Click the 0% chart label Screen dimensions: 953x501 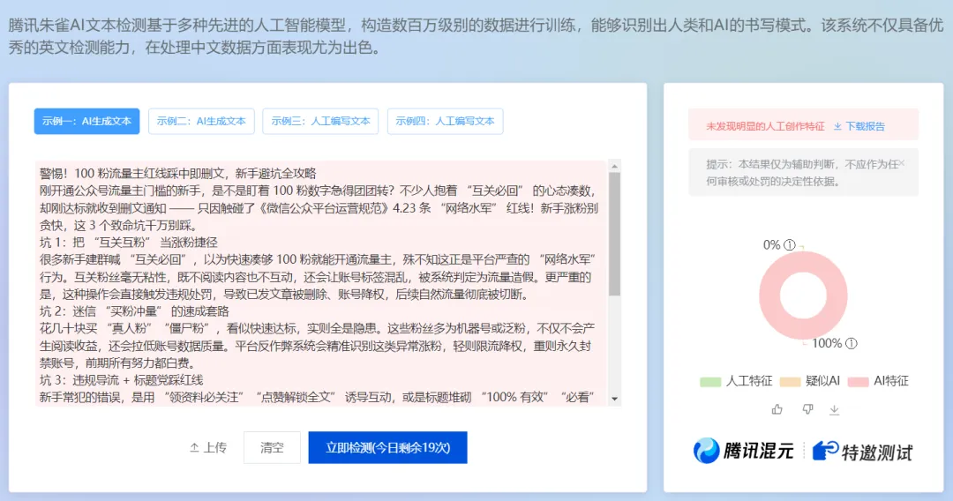coord(771,244)
